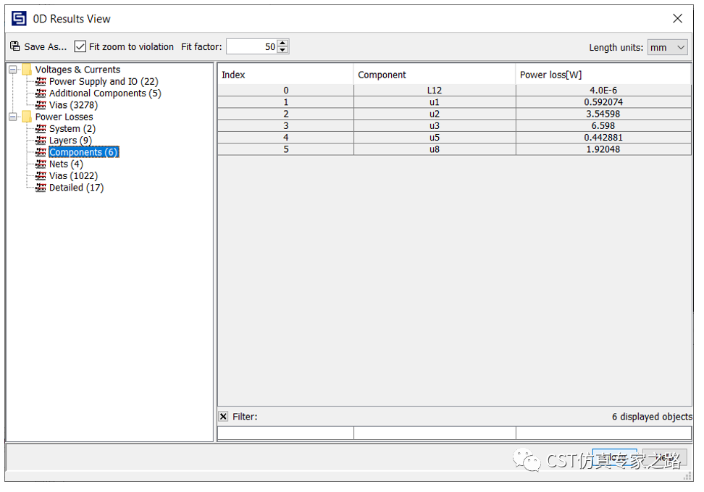Click index cell 3 in table

285,126
